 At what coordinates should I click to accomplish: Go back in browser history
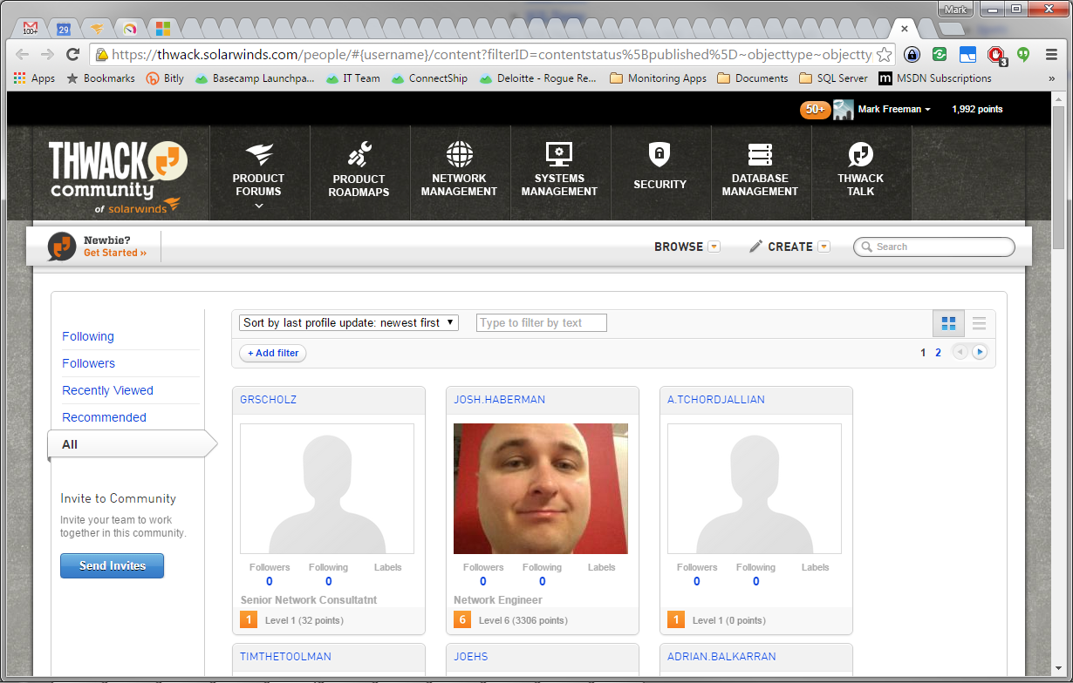23,54
